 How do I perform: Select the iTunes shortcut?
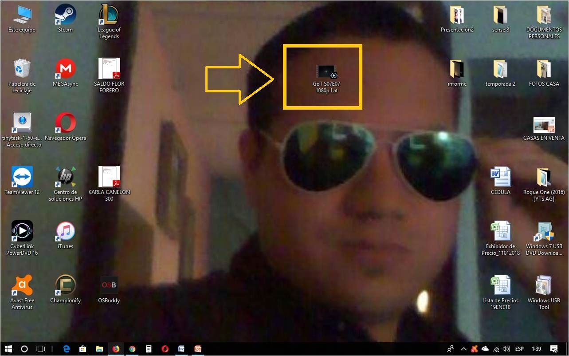click(65, 236)
